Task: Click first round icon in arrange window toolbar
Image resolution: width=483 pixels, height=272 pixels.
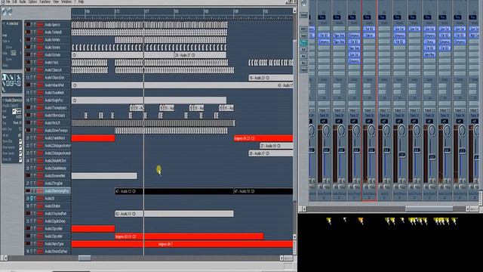Action: (x=4, y=12)
